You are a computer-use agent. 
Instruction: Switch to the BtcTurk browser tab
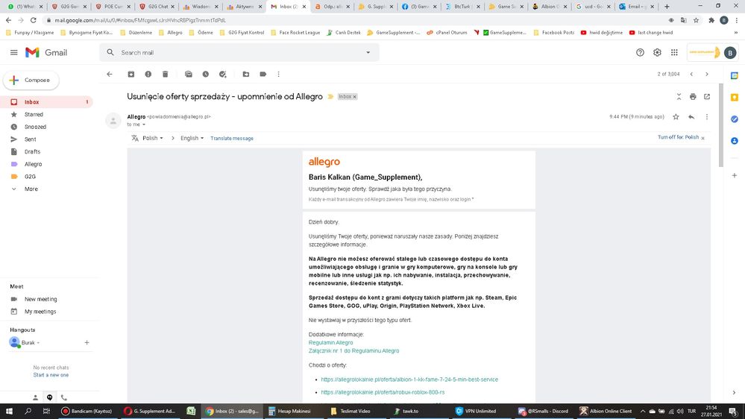pyautogui.click(x=463, y=7)
